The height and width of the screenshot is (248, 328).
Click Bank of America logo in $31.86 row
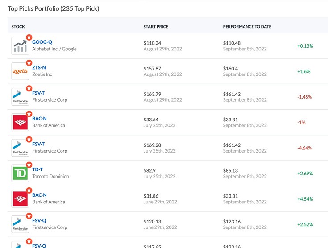20,199
